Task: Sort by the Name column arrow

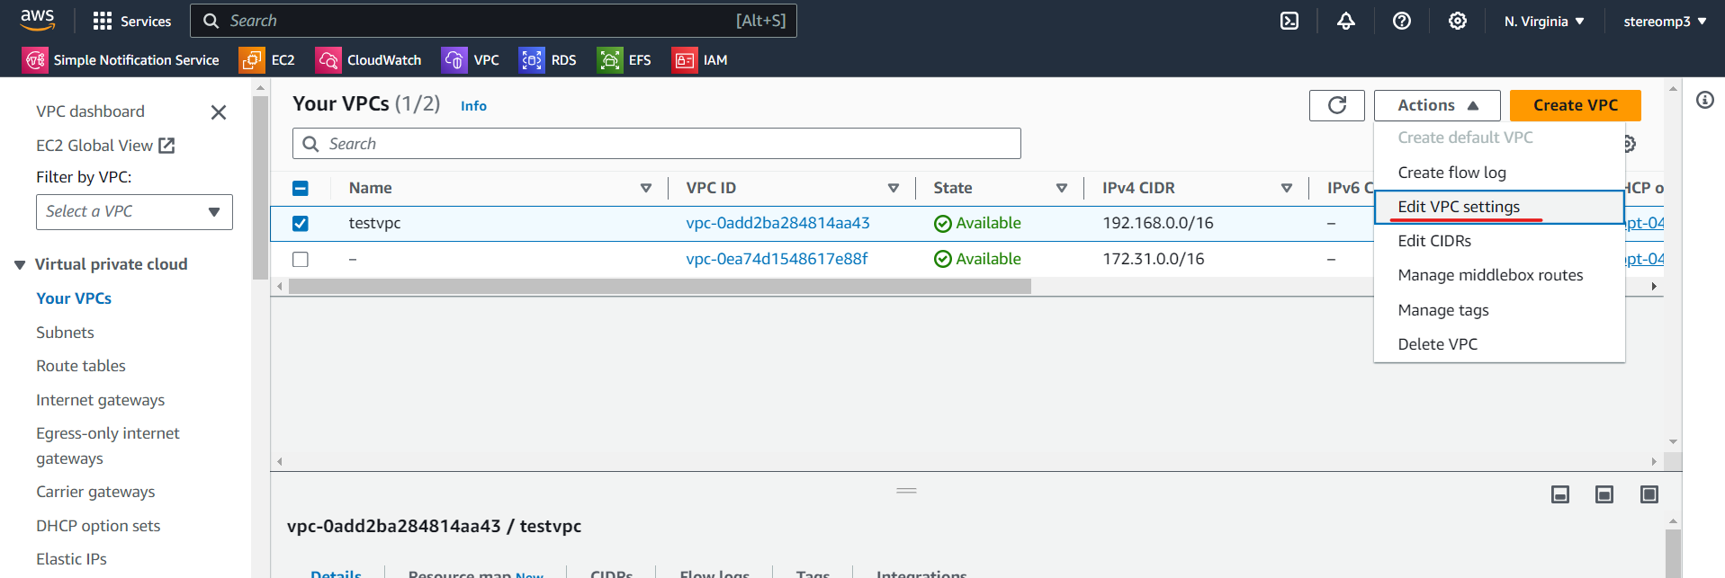Action: [646, 188]
